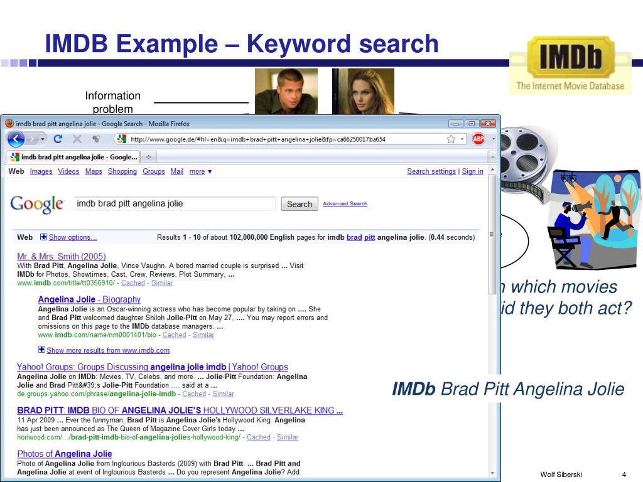This screenshot has height=482, width=643.
Task: Open Google Mail link
Action: (x=176, y=171)
